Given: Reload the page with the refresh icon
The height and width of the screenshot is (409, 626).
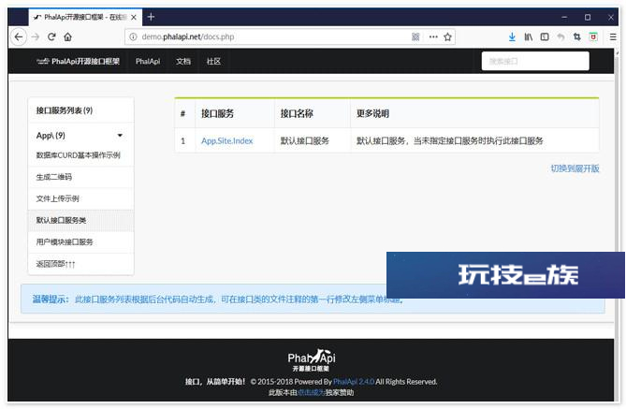Looking at the screenshot, I should pos(51,37).
